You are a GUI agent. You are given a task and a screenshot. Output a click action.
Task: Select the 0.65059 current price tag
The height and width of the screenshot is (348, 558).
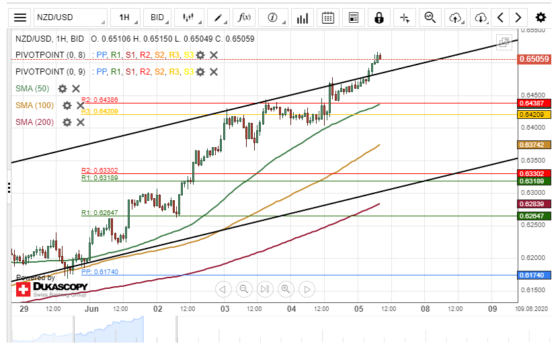pyautogui.click(x=534, y=59)
